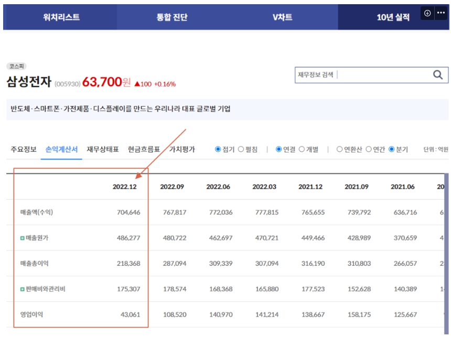Screen dimensions: 451x337
Task: Select the 손익계산서 sub-tab
Action: (x=61, y=149)
